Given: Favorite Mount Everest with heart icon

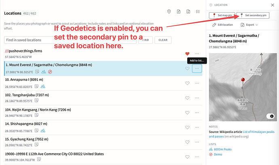Looking at the screenshot, I should click(x=187, y=69).
